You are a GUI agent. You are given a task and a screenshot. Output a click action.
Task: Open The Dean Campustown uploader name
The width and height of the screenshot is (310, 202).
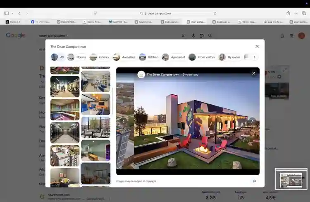tap(163, 75)
